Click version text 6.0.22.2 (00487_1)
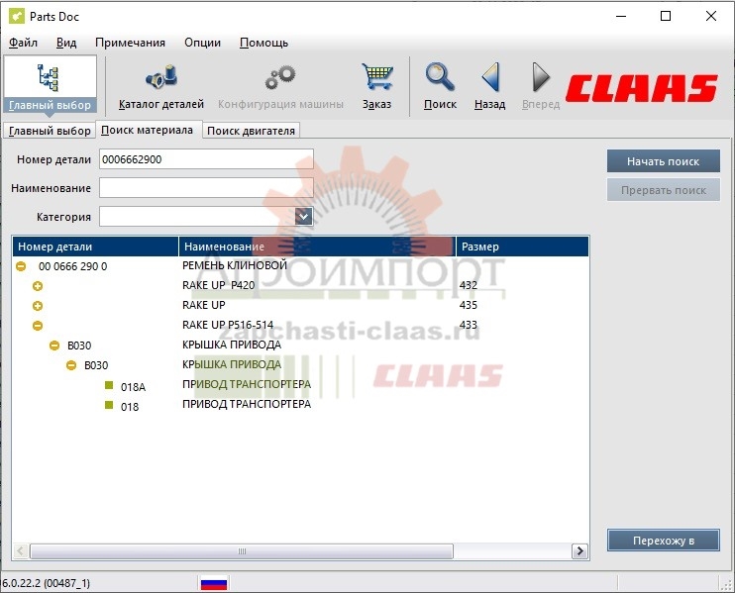 (46, 583)
